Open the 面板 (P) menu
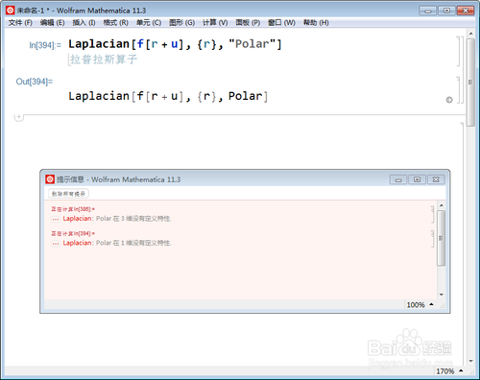Image resolution: width=480 pixels, height=380 pixels. pyautogui.click(x=248, y=23)
